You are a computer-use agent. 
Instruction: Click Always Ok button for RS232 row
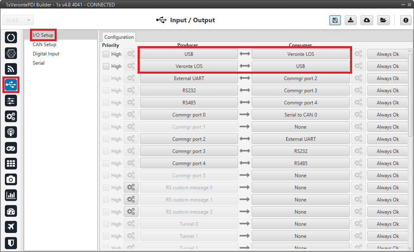(x=387, y=91)
